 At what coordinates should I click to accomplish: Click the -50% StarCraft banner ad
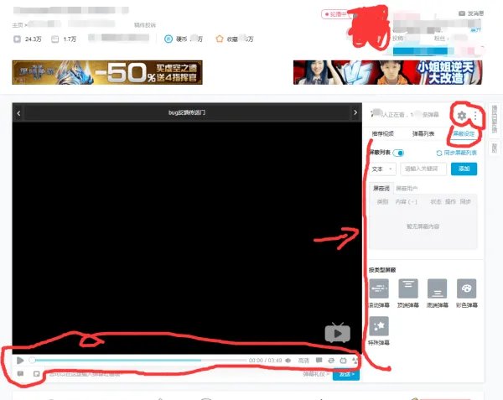107,72
